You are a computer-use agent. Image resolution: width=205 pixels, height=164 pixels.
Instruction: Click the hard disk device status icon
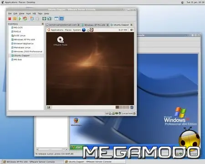107,113
